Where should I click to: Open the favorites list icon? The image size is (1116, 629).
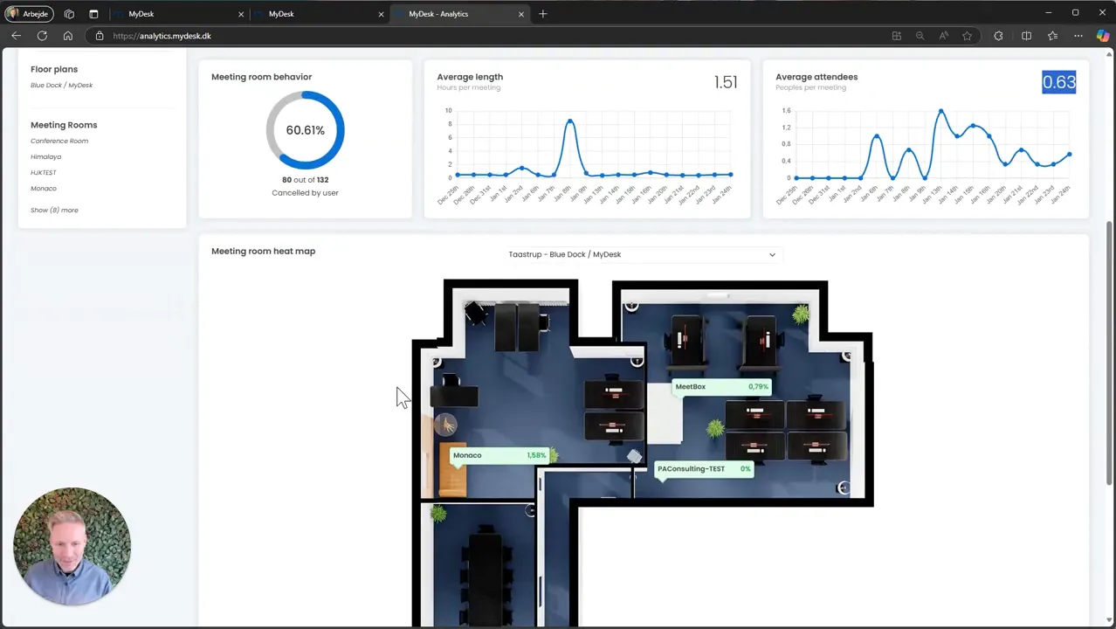[x=1052, y=36]
